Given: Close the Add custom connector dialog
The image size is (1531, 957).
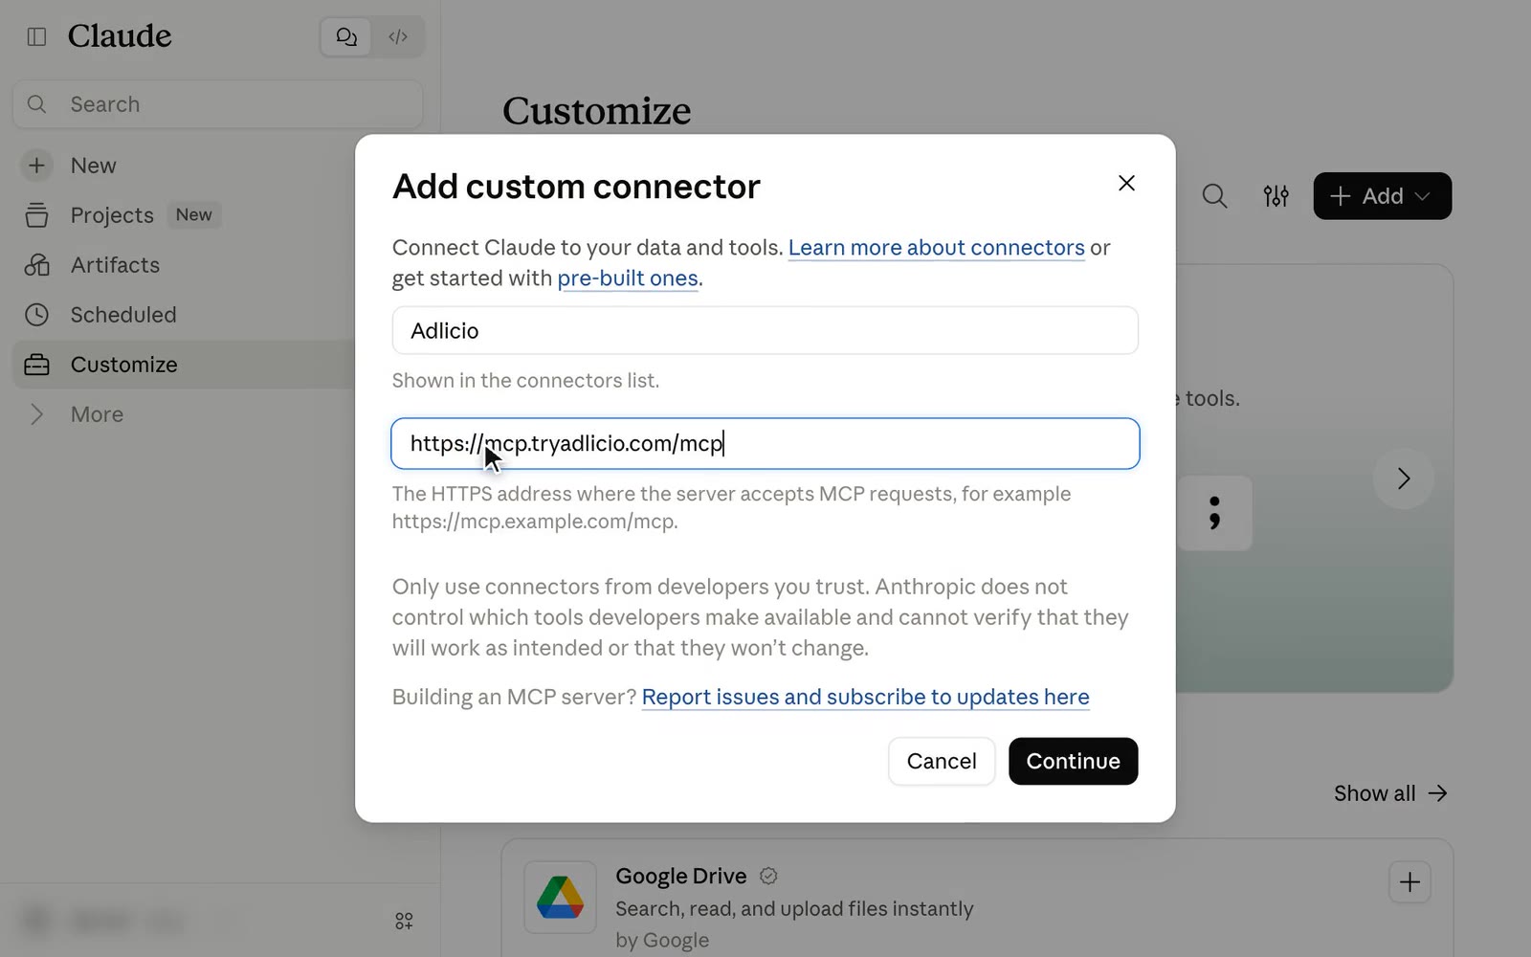Looking at the screenshot, I should coord(1126,183).
